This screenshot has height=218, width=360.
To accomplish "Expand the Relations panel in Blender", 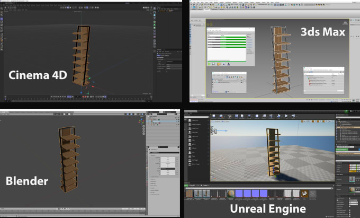I will click(154, 179).
